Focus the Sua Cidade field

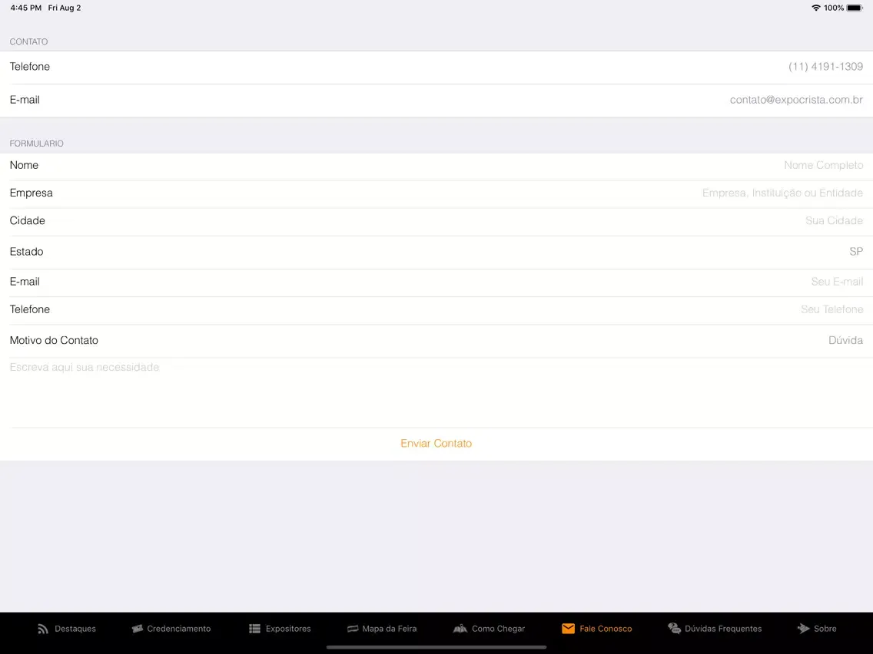pyautogui.click(x=834, y=221)
